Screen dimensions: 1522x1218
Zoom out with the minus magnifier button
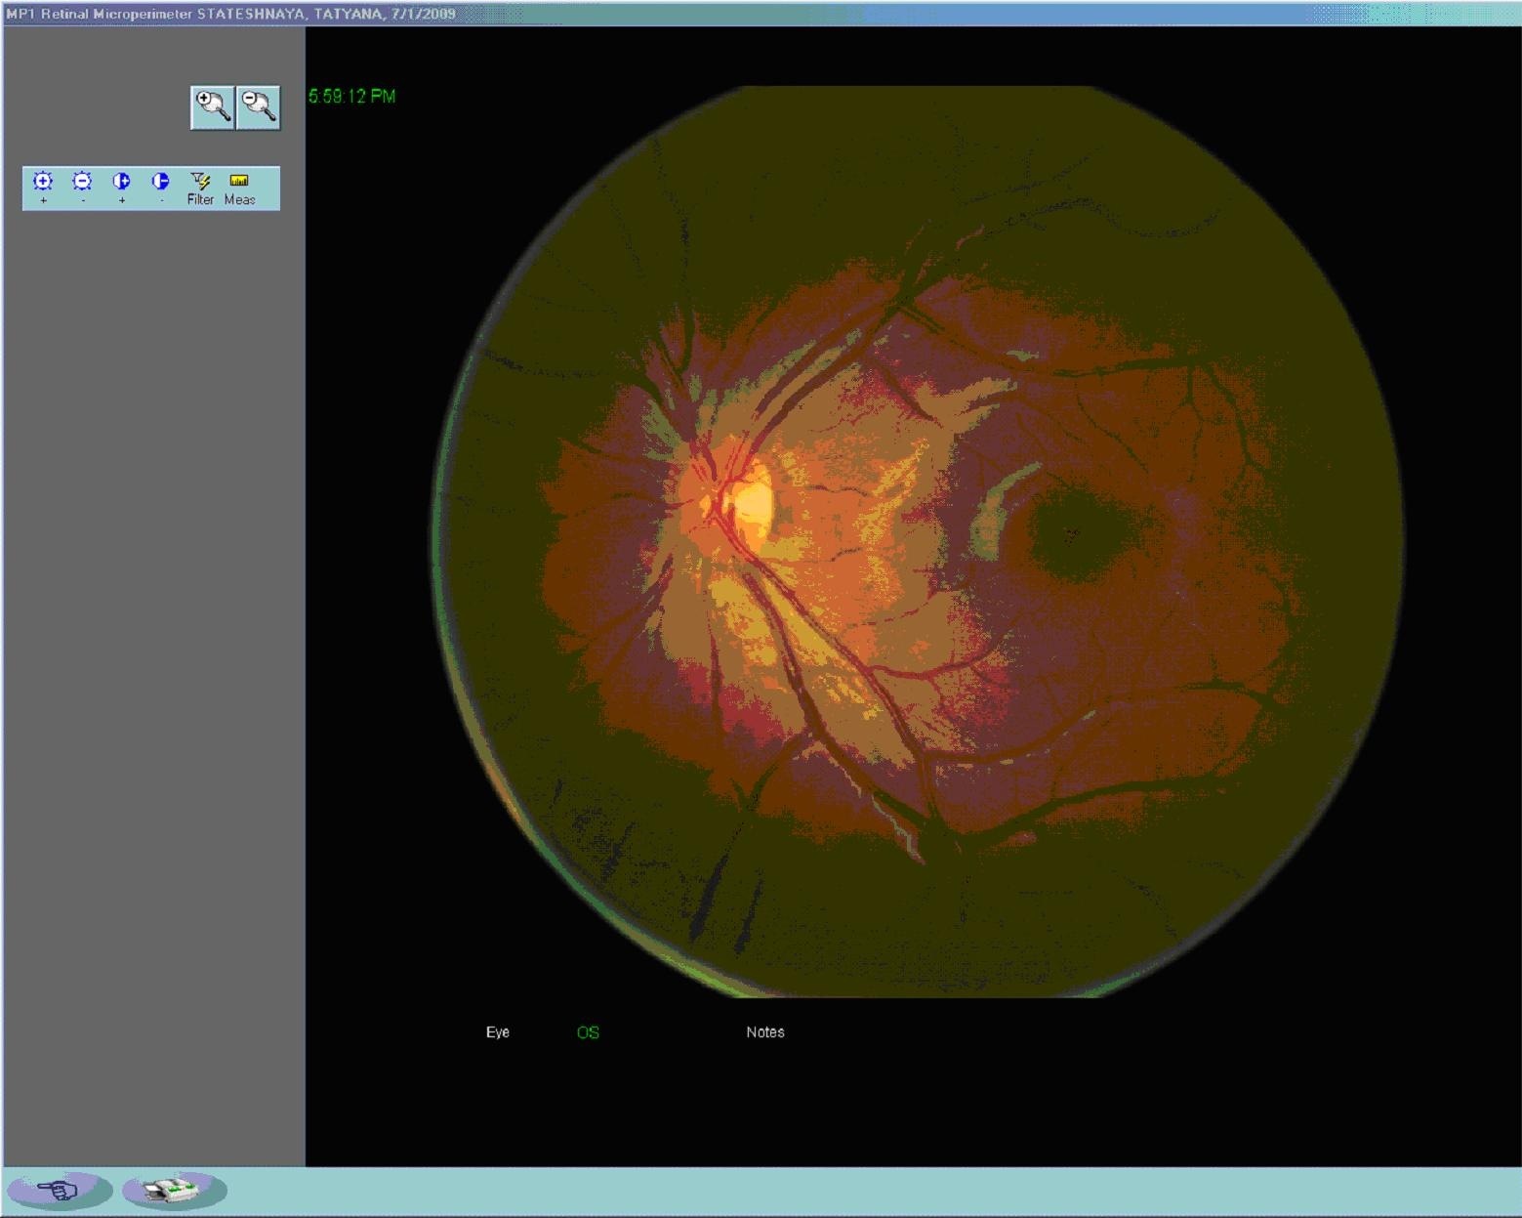point(259,107)
